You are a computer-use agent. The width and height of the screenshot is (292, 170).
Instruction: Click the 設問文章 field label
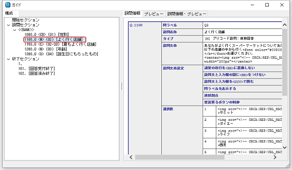pos(170,45)
